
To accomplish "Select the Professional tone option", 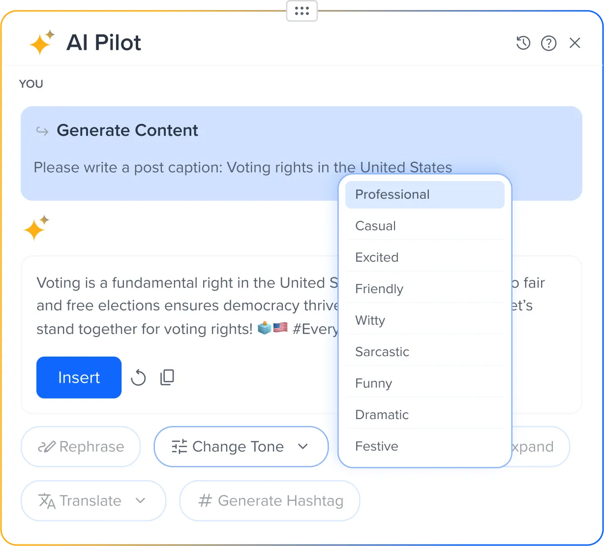I will point(424,195).
